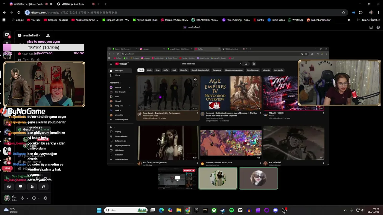Image resolution: width=383 pixels, height=215 pixels.
Task: Open YouTube bookmark
Action: pos(34,20)
